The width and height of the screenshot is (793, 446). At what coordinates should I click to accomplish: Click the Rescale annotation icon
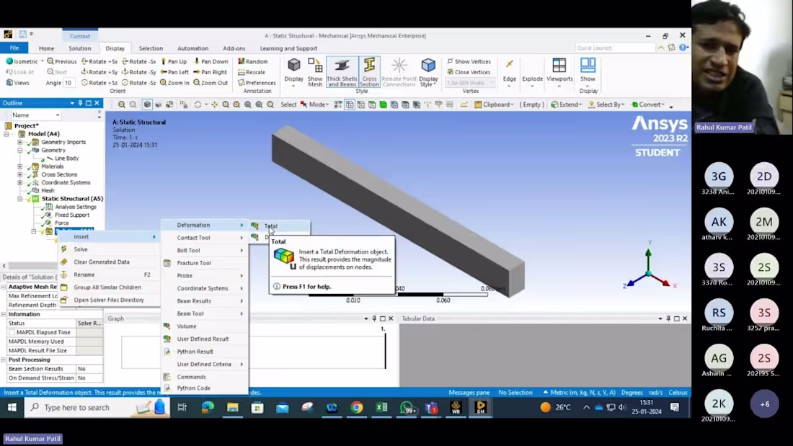(x=254, y=72)
